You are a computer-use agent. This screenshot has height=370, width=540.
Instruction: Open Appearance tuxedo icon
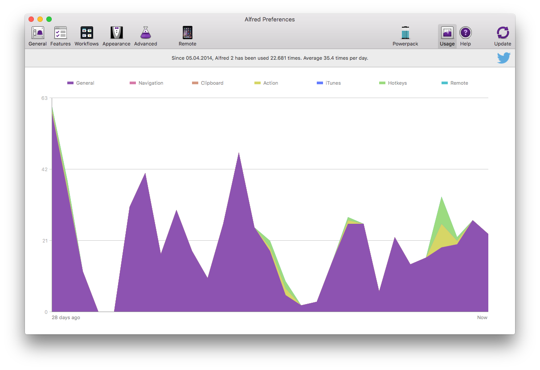tap(116, 33)
